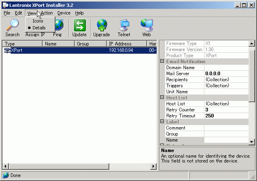257x181 pixels.
Task: Sort by the IP Address column header
Action: [x=126, y=44]
